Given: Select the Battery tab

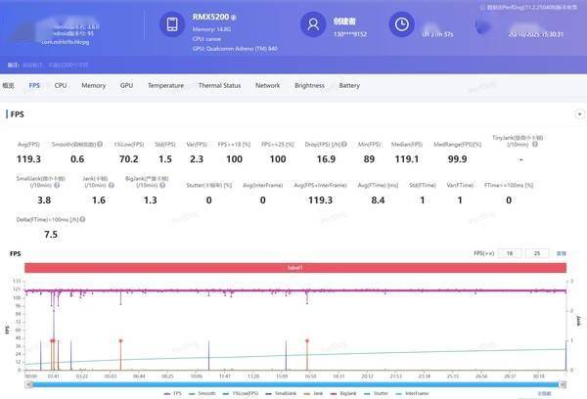Looking at the screenshot, I should tap(349, 86).
